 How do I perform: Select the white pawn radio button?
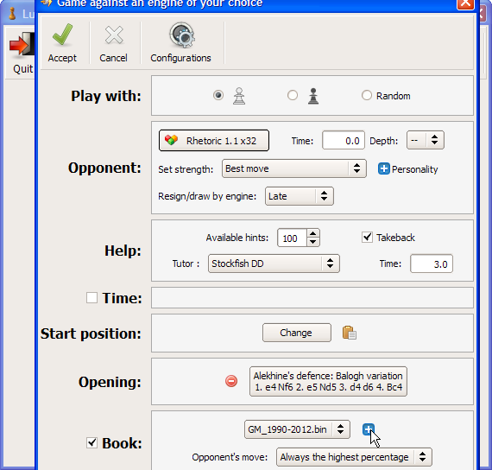pyautogui.click(x=218, y=95)
